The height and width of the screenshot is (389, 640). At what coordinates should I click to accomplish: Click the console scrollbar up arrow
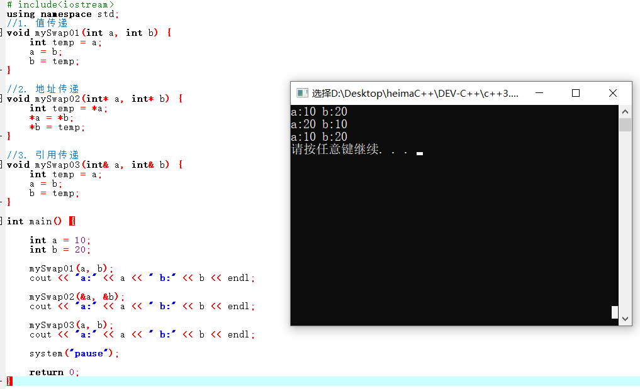click(x=625, y=111)
